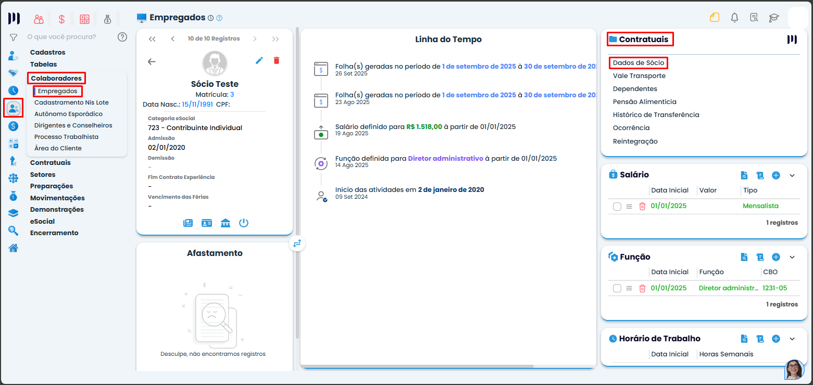Screen dimensions: 813x385
Task: Click the magnifying glass sidebar icon
Action: coord(14,230)
